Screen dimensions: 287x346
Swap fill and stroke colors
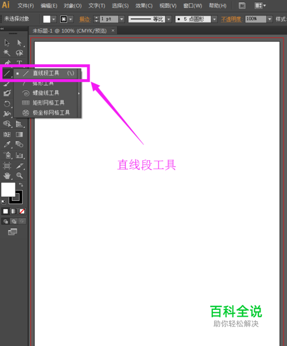21,184
